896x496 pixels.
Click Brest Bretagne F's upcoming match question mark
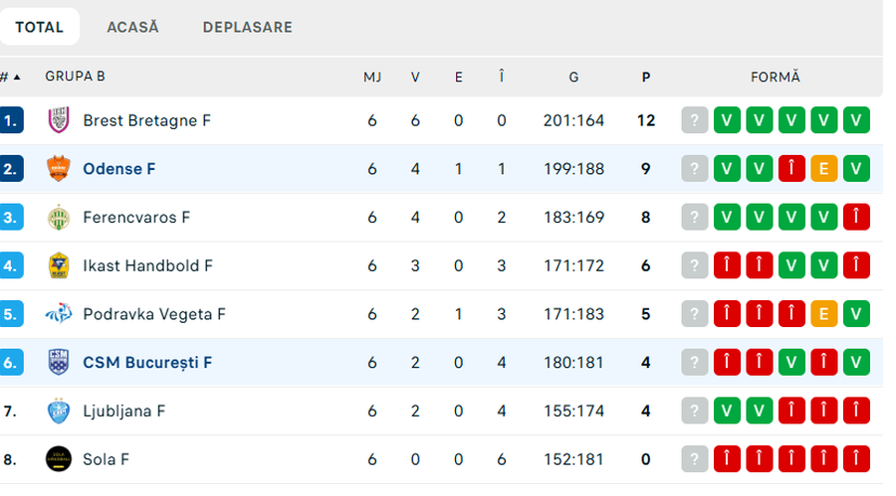coord(695,120)
